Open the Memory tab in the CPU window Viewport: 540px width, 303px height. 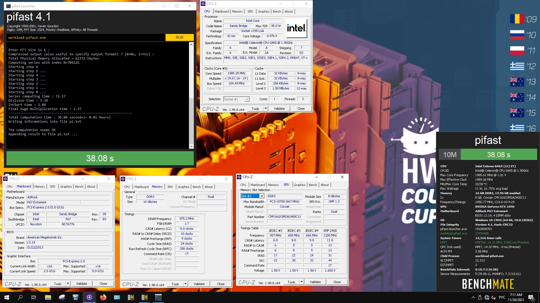237,12
